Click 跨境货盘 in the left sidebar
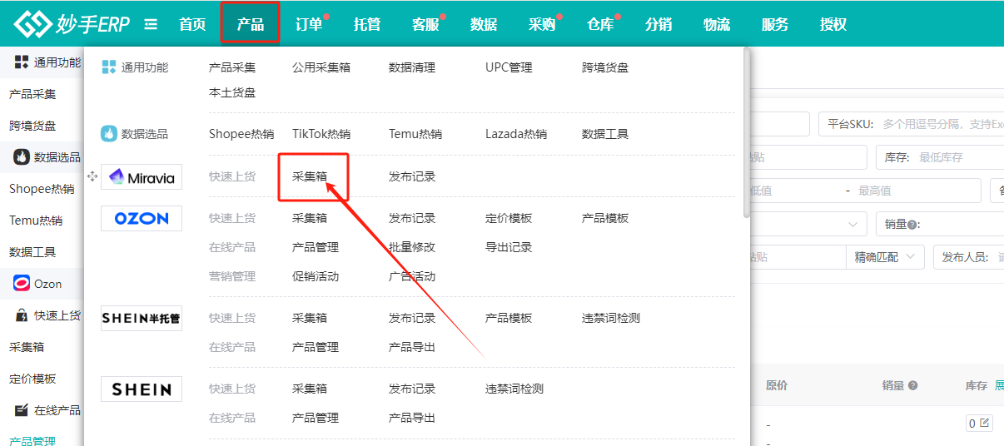Image resolution: width=1004 pixels, height=446 pixels. click(32, 126)
